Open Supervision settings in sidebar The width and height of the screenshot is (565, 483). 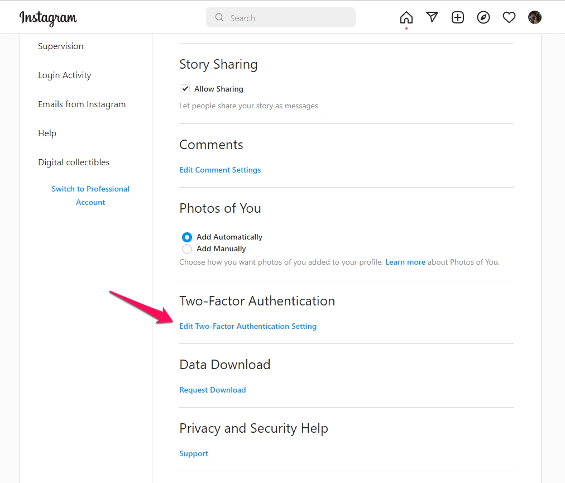(61, 46)
